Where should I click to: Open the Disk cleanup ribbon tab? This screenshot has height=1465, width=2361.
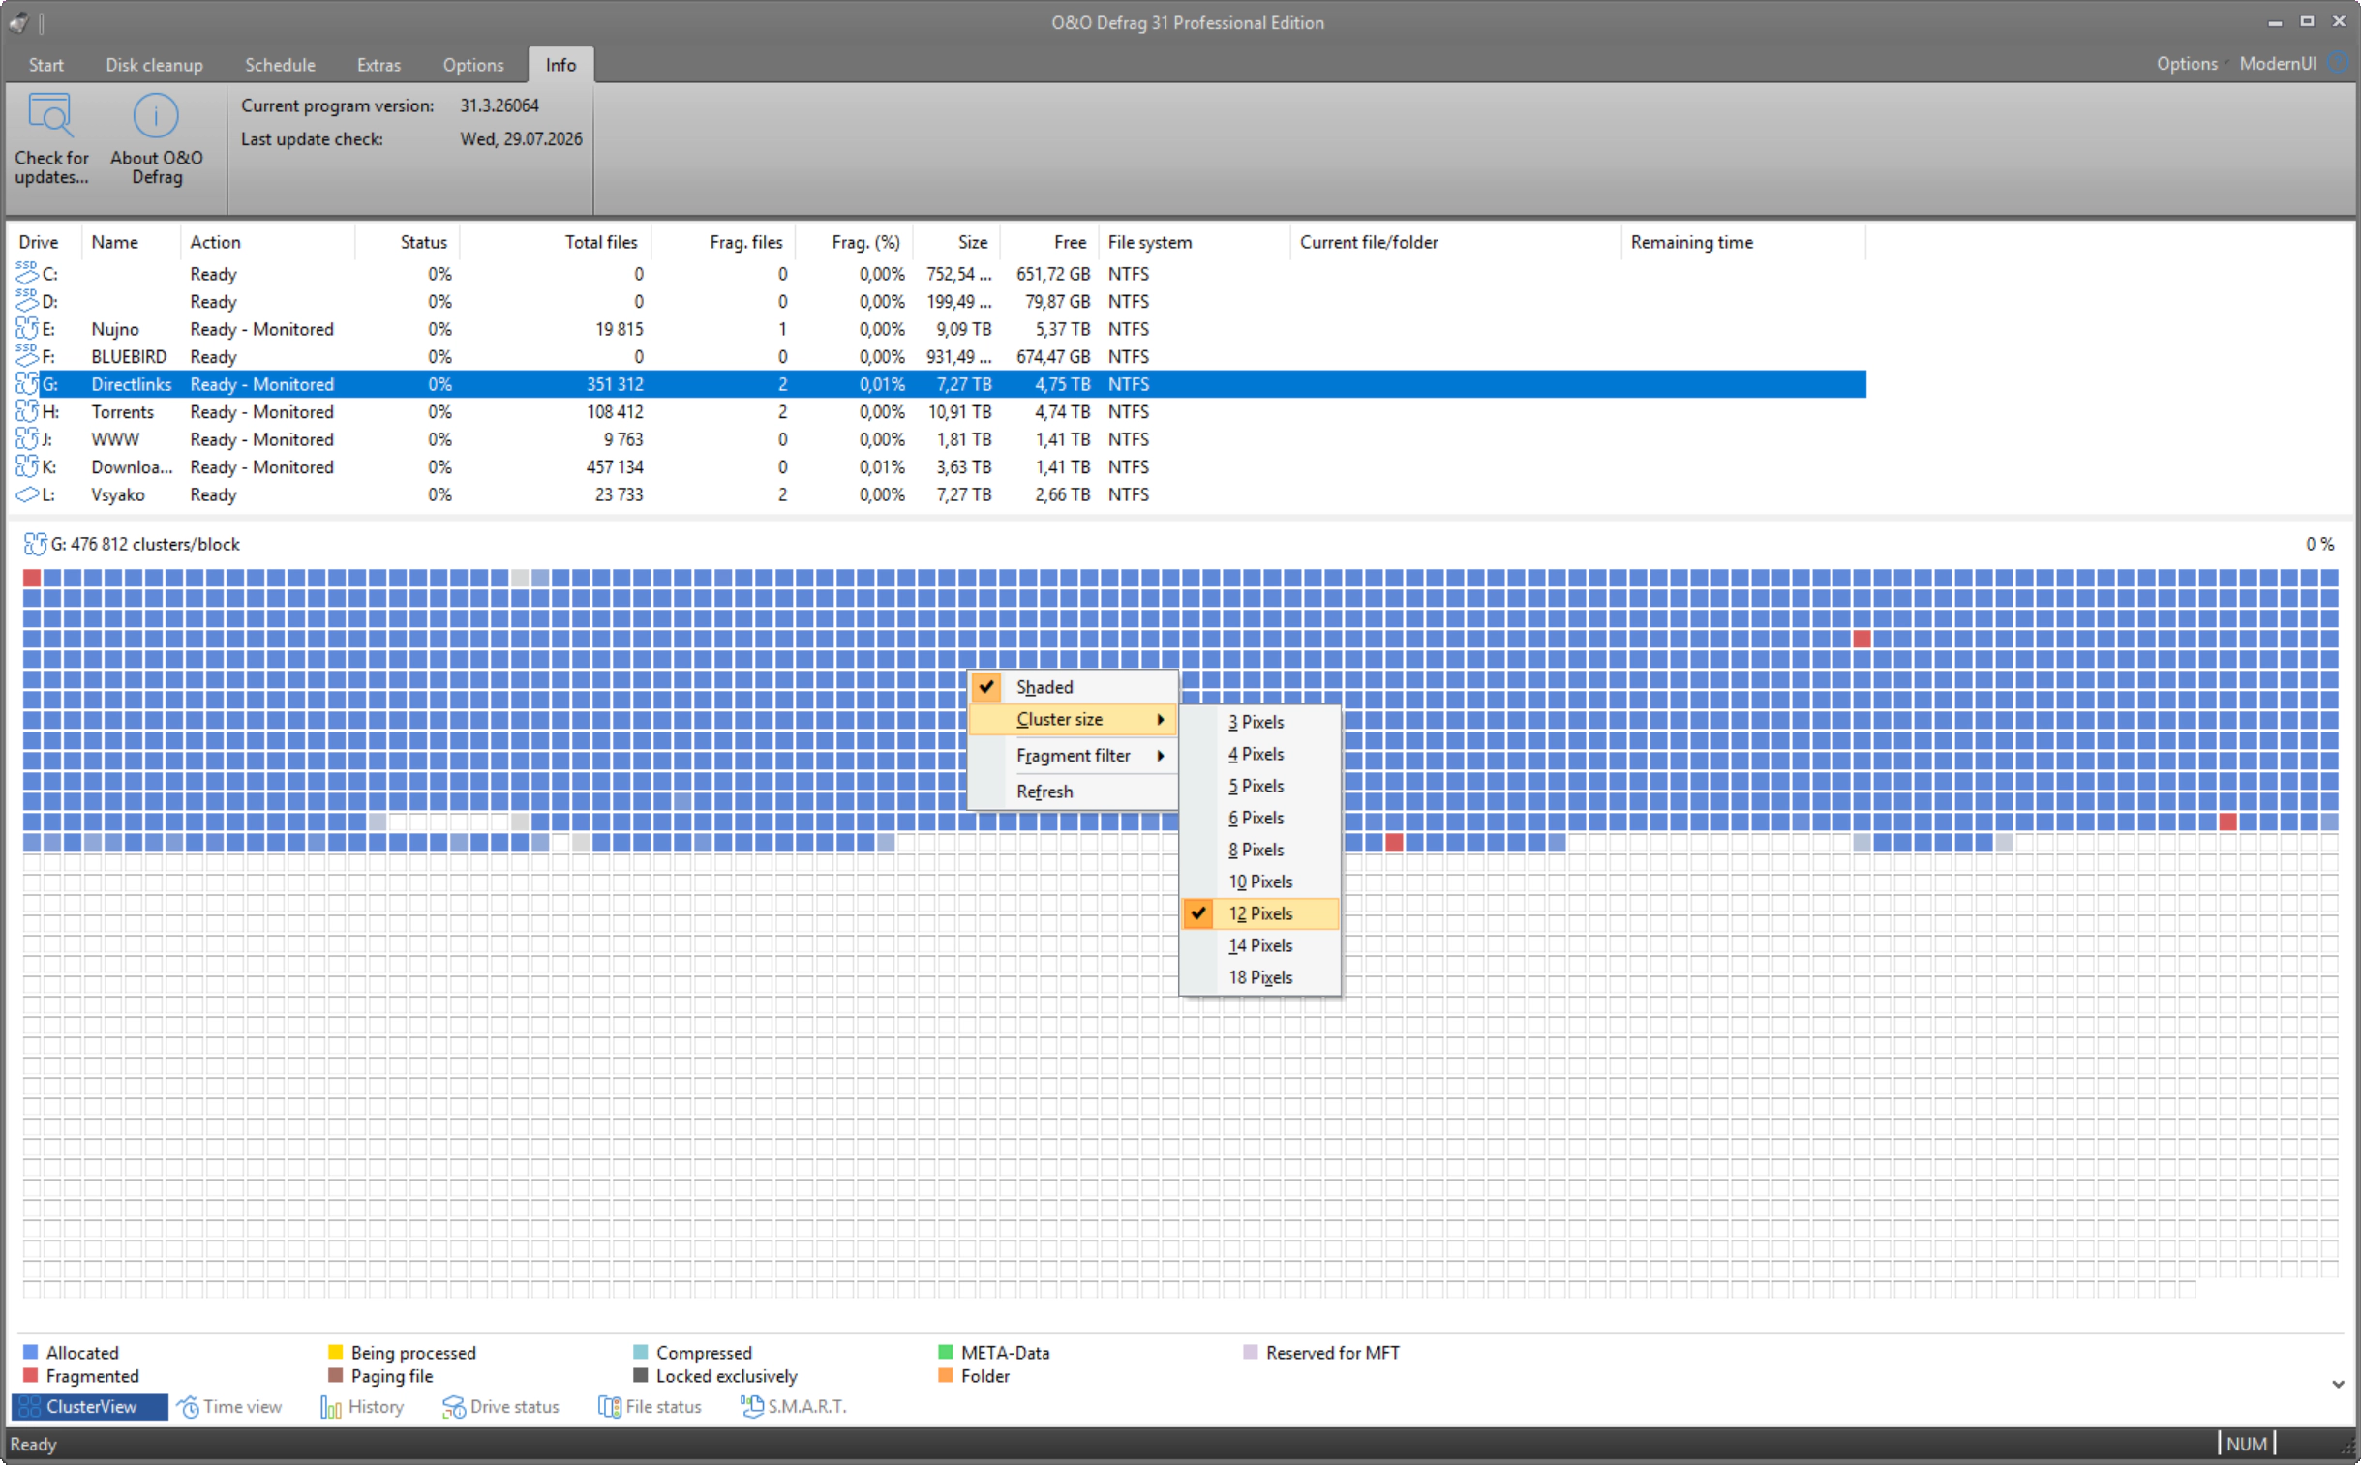tap(154, 65)
